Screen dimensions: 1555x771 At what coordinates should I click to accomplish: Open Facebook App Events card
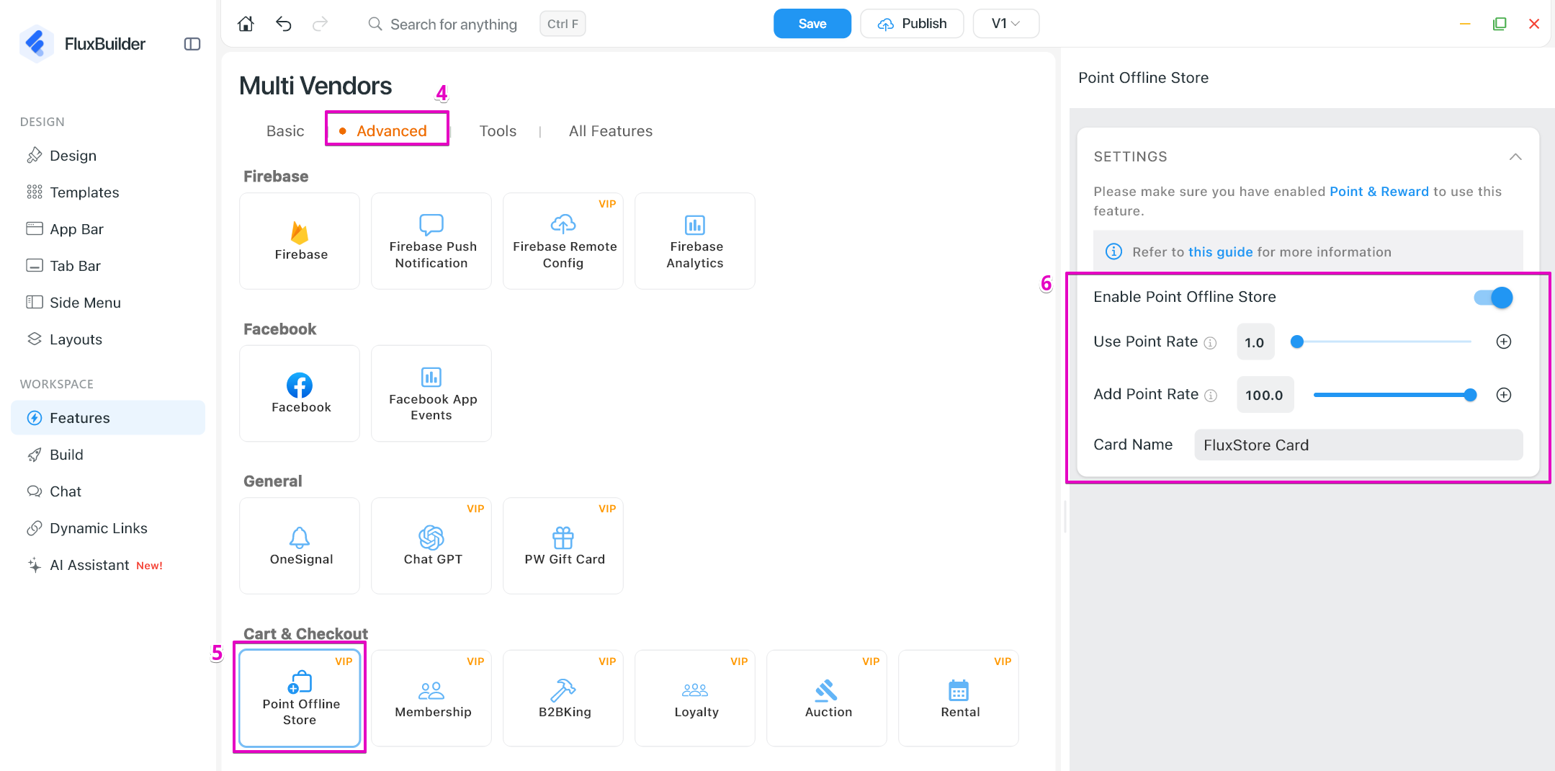pos(431,393)
